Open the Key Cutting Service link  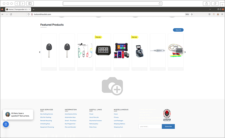click(47, 114)
